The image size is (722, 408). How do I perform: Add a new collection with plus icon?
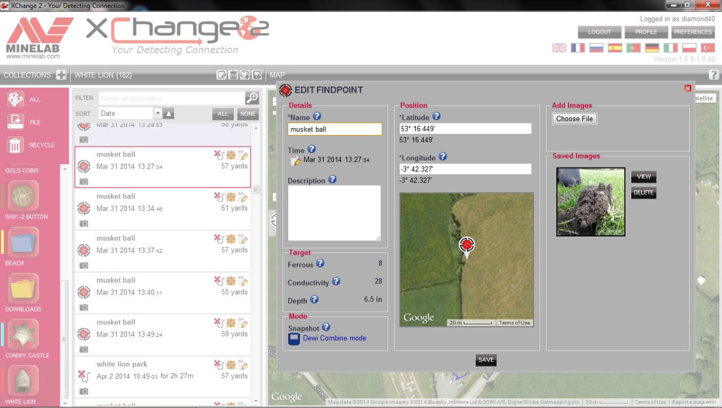(61, 75)
